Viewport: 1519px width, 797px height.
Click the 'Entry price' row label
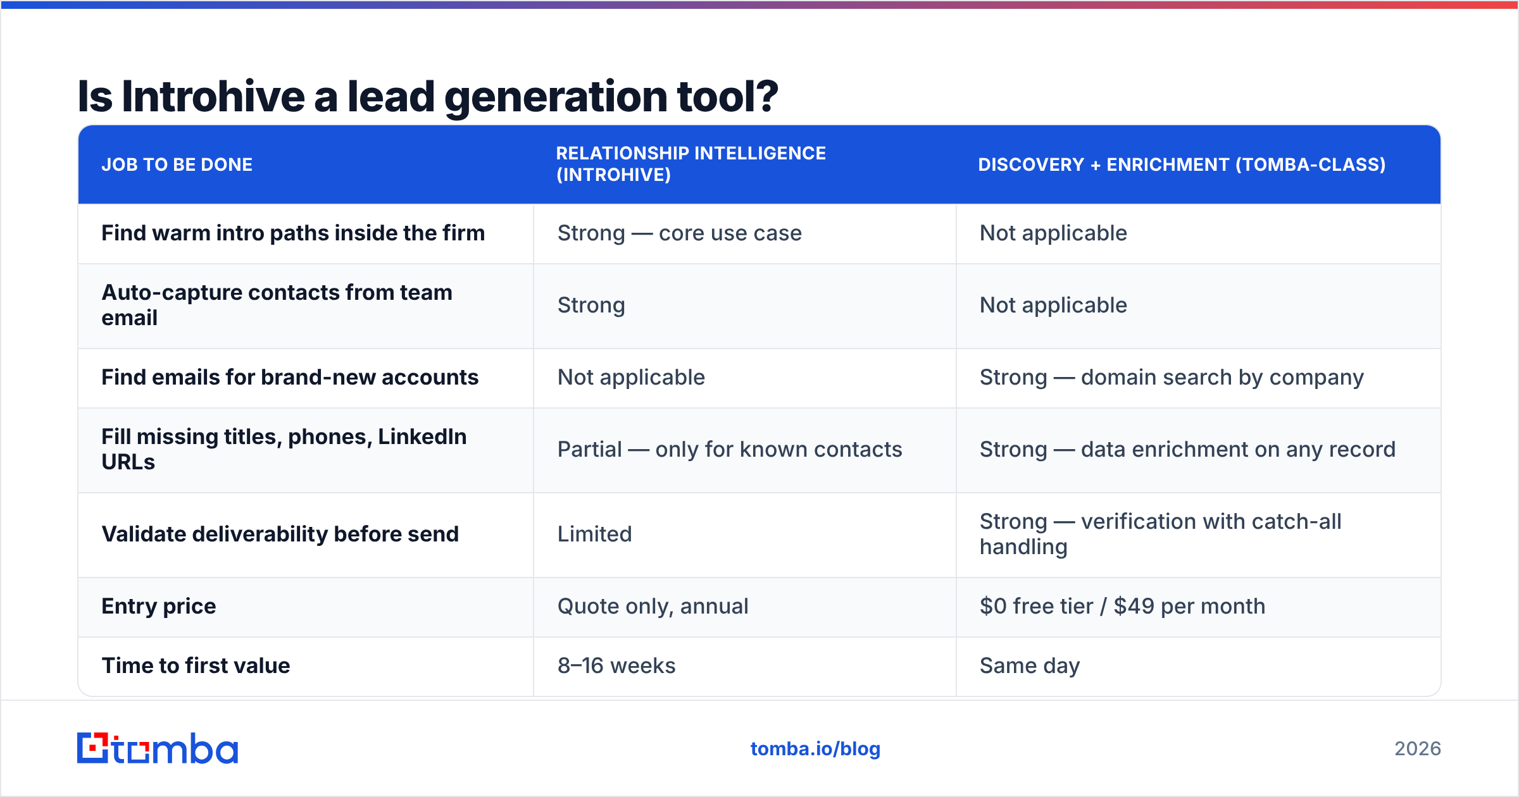(159, 606)
